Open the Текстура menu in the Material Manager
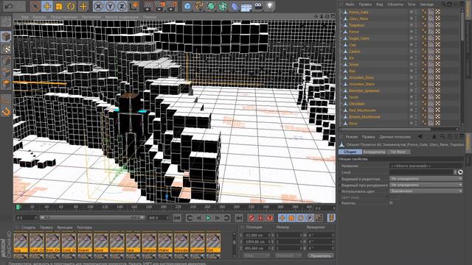472x265 pixels. click(84, 227)
